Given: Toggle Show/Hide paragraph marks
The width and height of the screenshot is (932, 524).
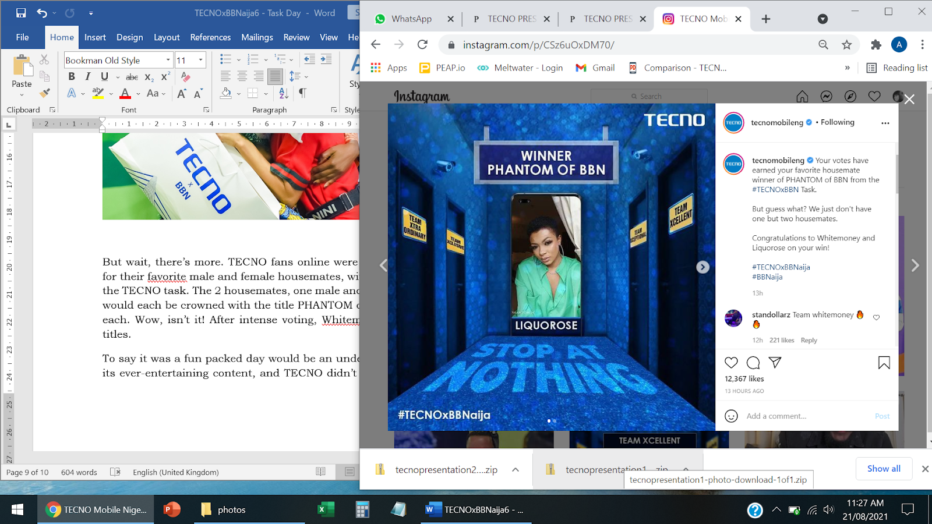Looking at the screenshot, I should tap(302, 93).
